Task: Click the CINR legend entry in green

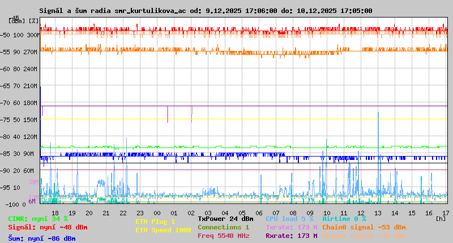Action: click(x=37, y=219)
